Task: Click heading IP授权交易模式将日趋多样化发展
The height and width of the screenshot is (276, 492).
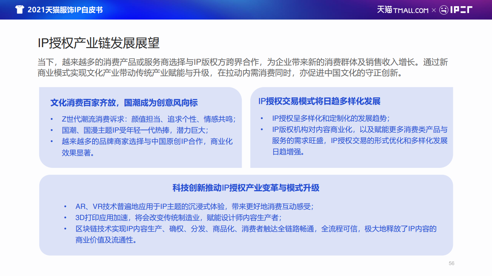Action: (319, 101)
